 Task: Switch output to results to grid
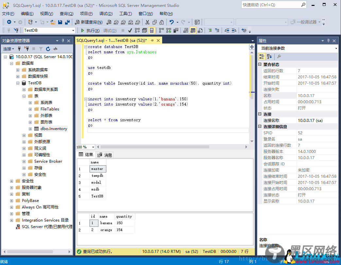(193, 30)
